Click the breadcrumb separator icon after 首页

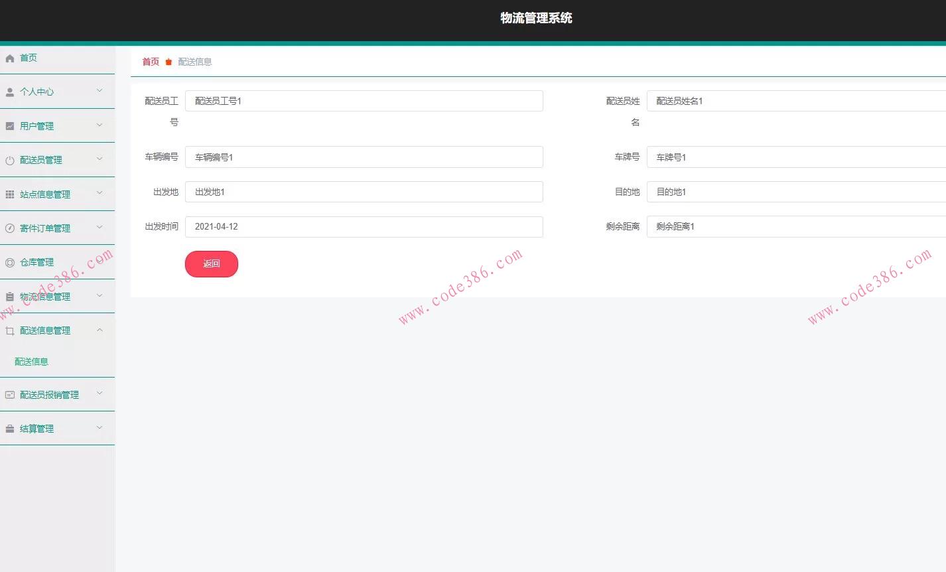169,62
